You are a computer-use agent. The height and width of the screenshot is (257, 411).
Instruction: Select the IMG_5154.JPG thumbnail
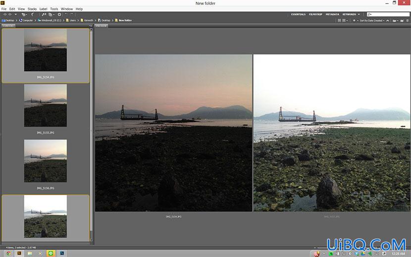[x=46, y=50]
